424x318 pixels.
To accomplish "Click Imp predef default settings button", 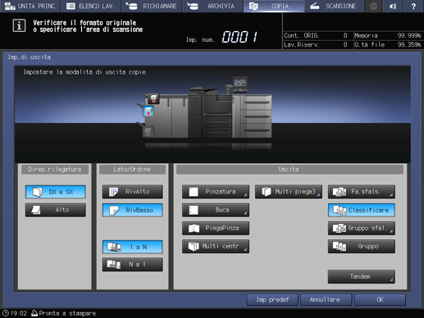I will pyautogui.click(x=272, y=300).
